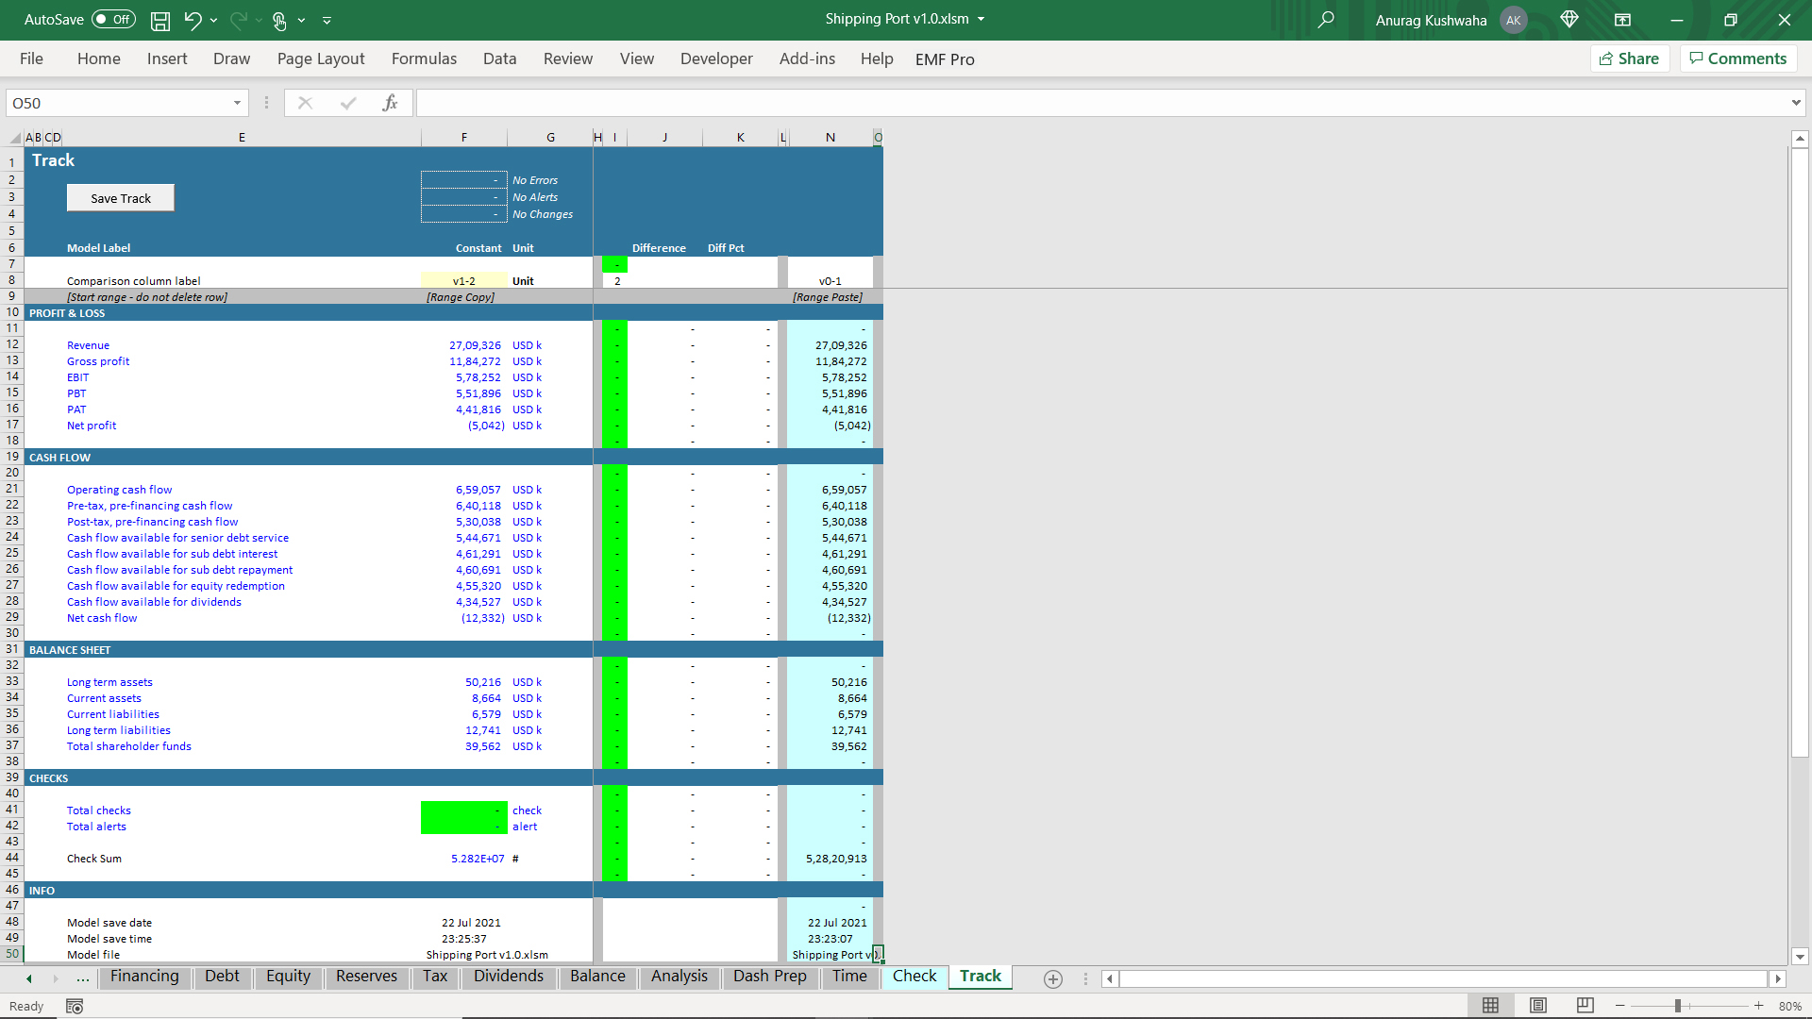Click the Insert Function fx icon
The image size is (1812, 1019).
click(x=390, y=103)
